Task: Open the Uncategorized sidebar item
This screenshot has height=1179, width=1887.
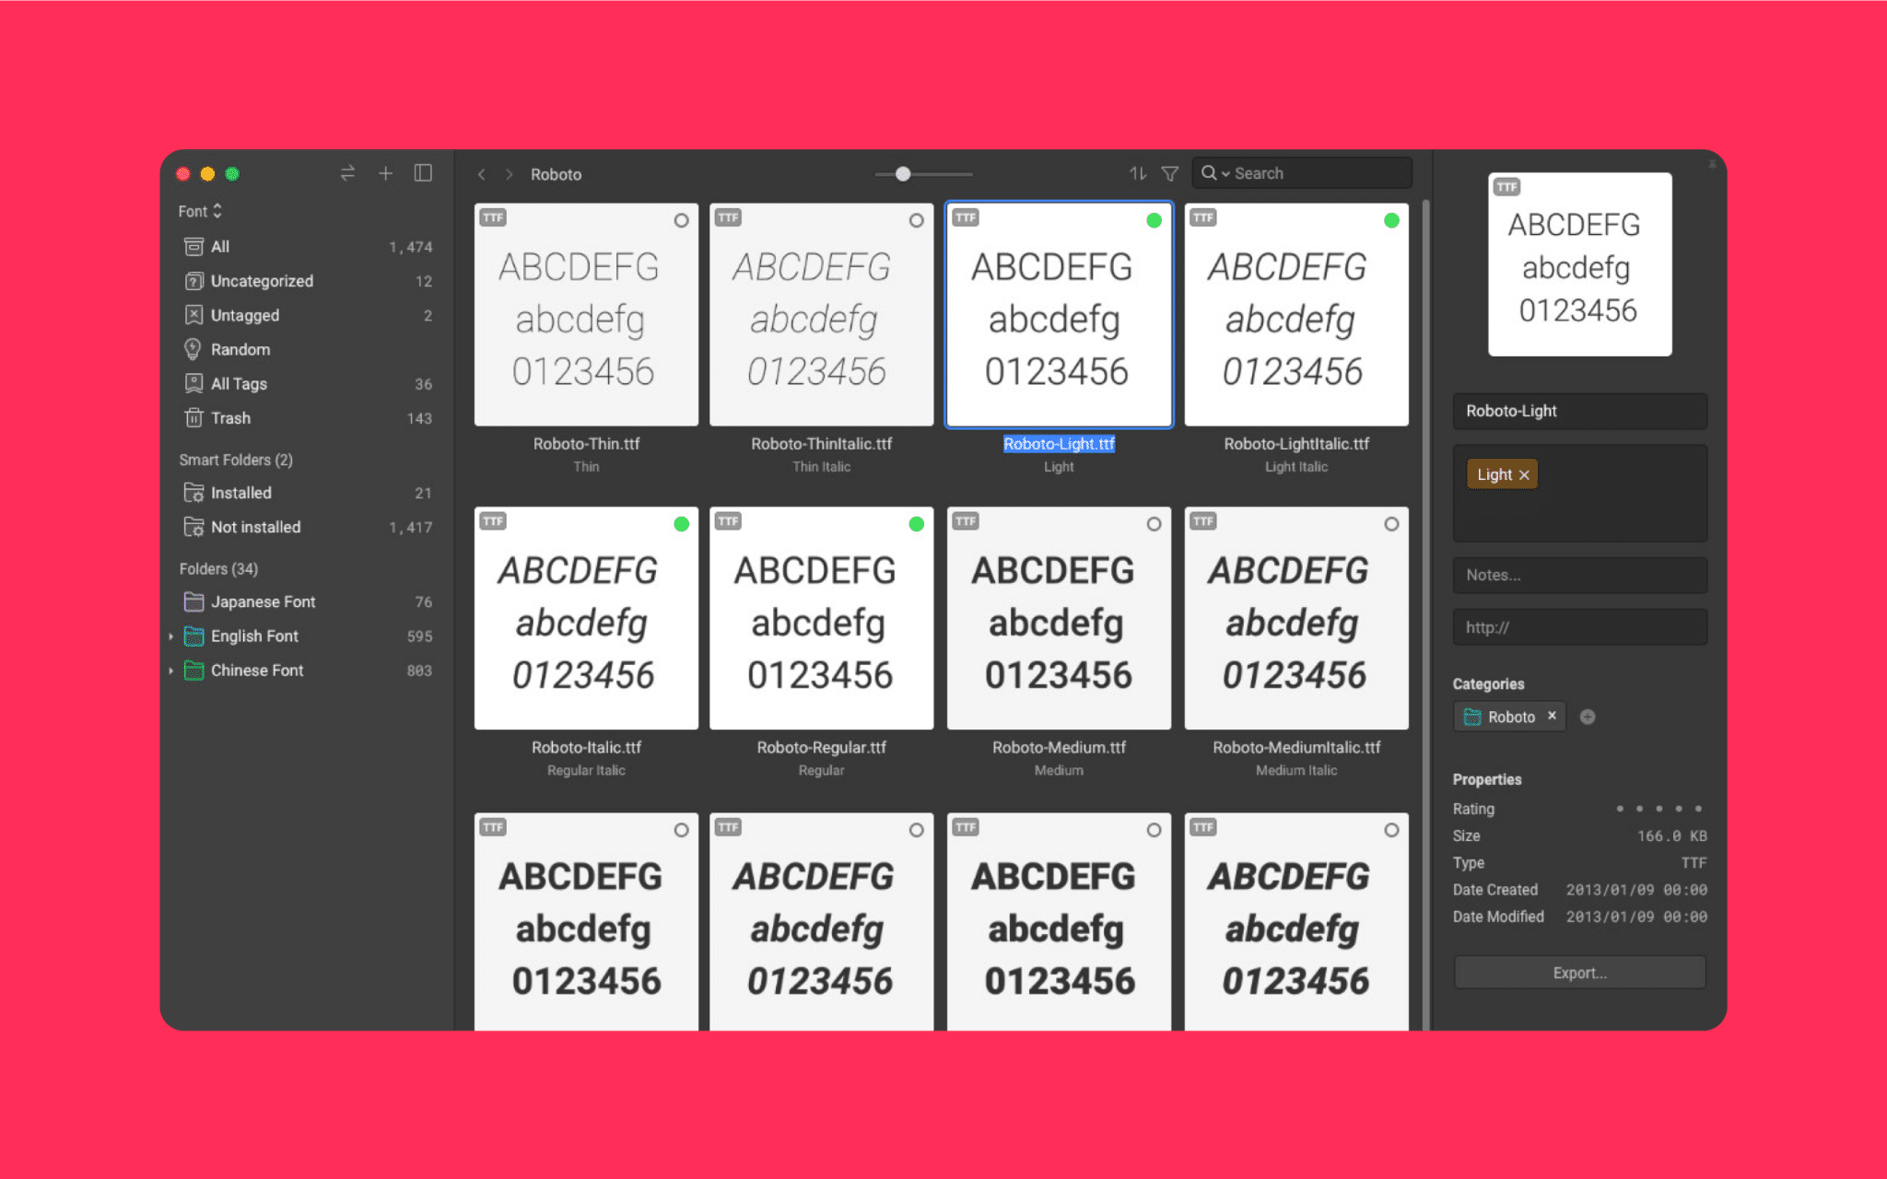Action: (307, 281)
